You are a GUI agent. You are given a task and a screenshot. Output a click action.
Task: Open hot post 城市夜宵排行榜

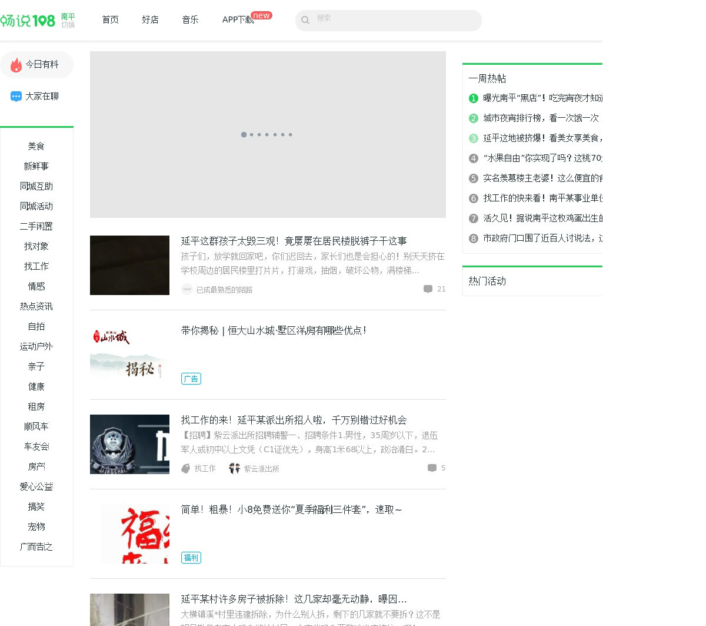[x=541, y=118]
